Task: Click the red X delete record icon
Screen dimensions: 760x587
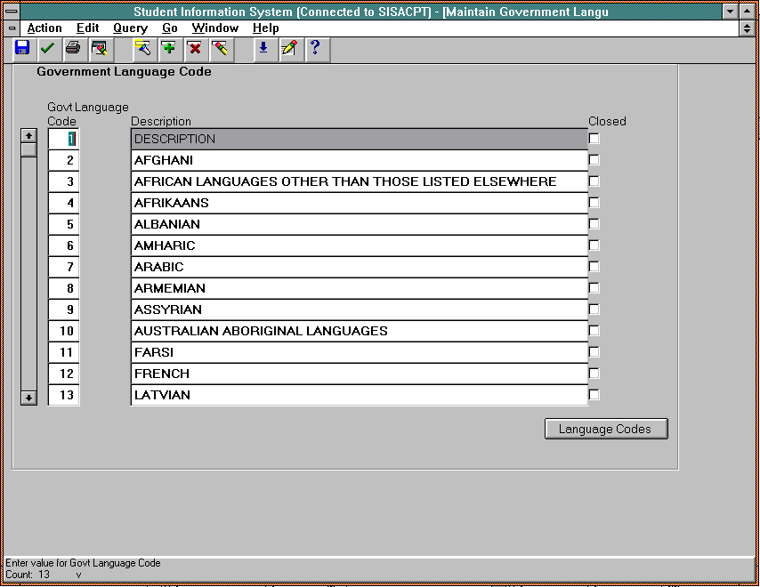Action: [x=194, y=48]
